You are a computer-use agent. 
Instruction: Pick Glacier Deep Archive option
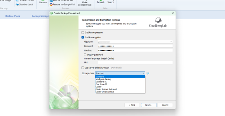[120, 92]
